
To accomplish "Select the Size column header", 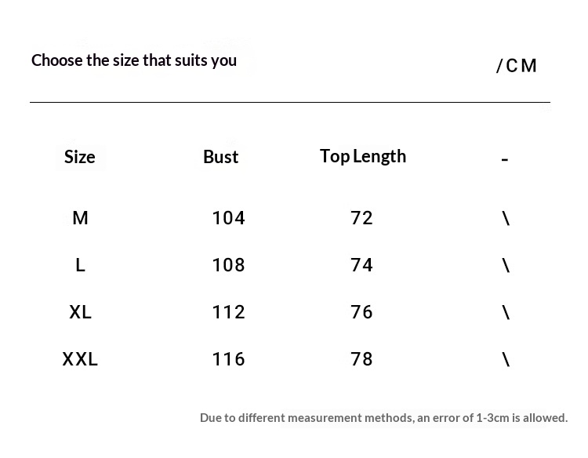I will (x=80, y=157).
